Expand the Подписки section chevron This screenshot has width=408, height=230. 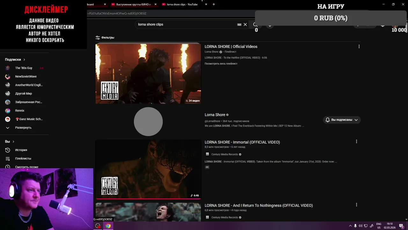pyautogui.click(x=24, y=60)
